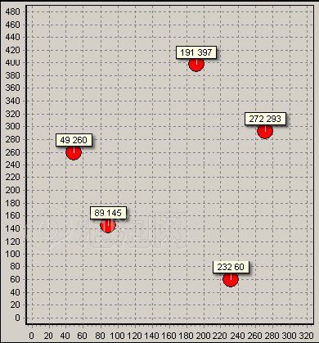This screenshot has width=319, height=343.
Task: Select the 49 260 label box
Action: (74, 140)
